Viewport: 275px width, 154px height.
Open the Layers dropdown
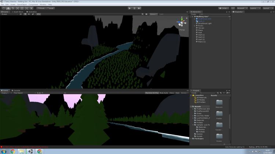tap(254, 8)
